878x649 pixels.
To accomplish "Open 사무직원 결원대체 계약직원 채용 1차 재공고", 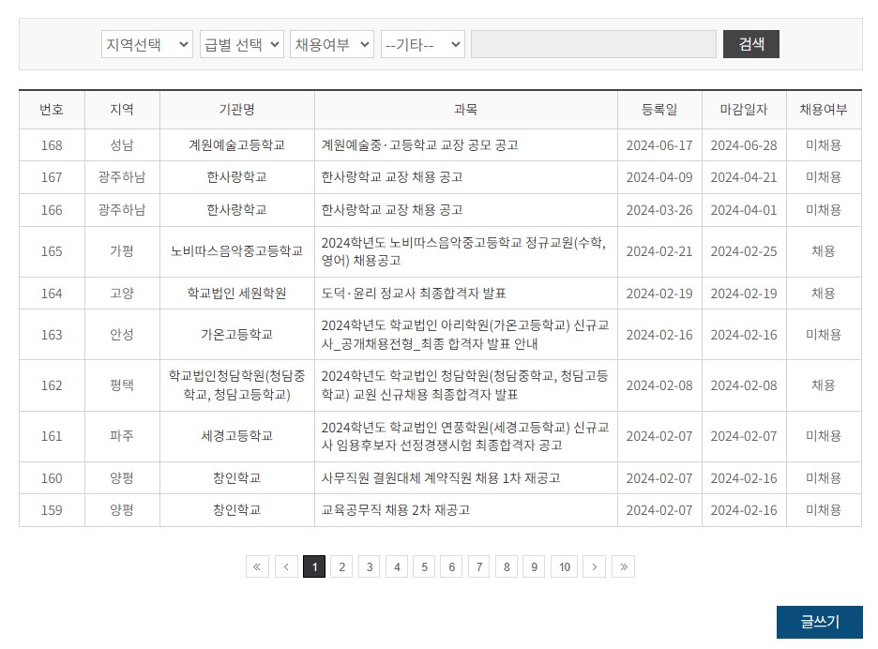I will [441, 477].
